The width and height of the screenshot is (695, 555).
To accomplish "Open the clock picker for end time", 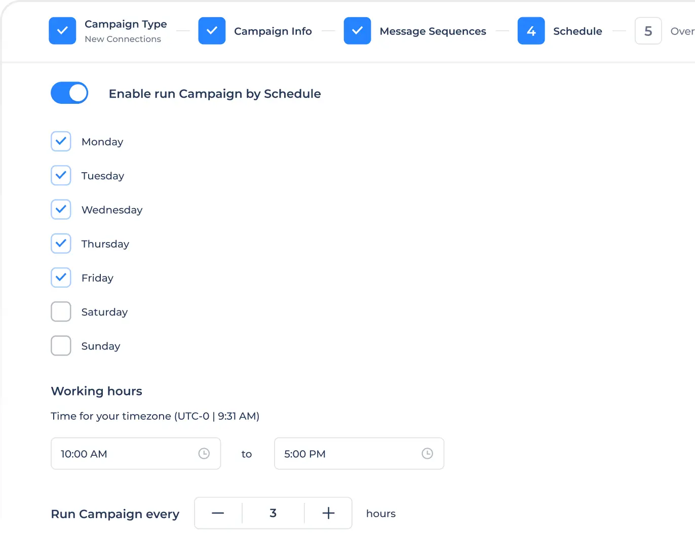I will (x=427, y=454).
